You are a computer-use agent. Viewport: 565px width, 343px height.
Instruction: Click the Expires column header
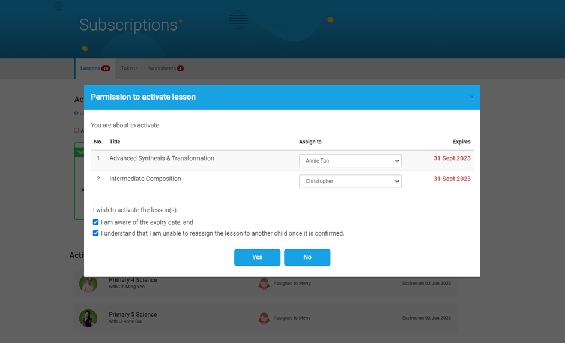tap(462, 142)
